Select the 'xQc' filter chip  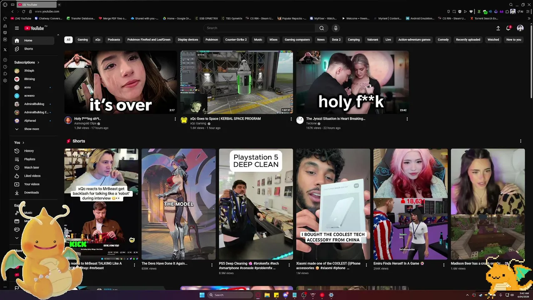click(x=98, y=40)
